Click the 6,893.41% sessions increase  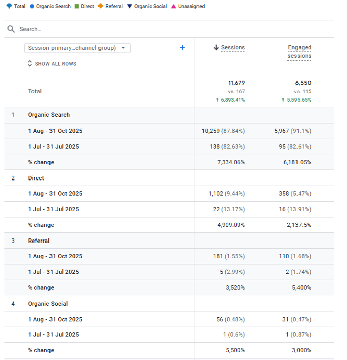click(x=230, y=100)
